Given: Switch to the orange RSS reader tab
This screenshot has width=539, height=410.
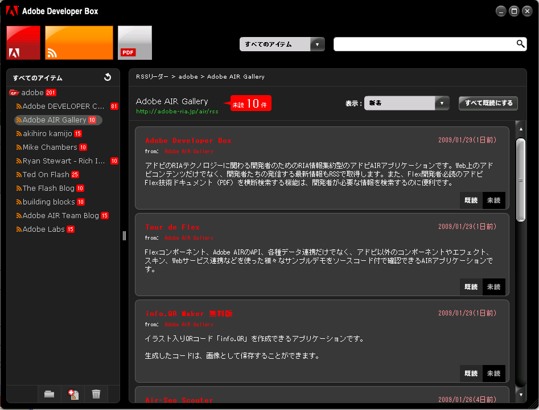Looking at the screenshot, I should 79,43.
